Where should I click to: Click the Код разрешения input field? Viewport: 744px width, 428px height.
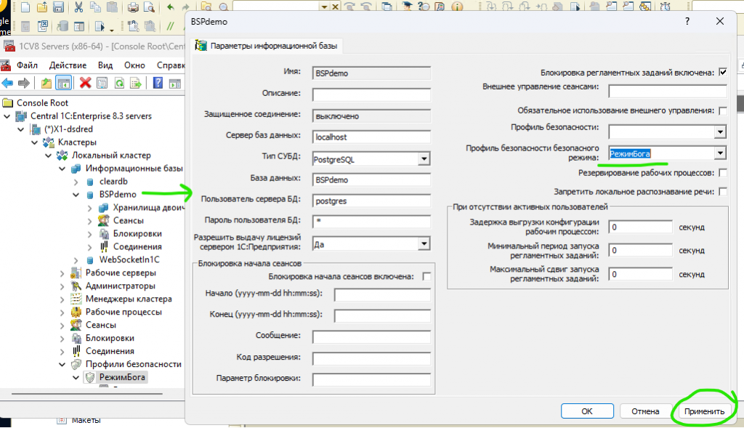371,358
